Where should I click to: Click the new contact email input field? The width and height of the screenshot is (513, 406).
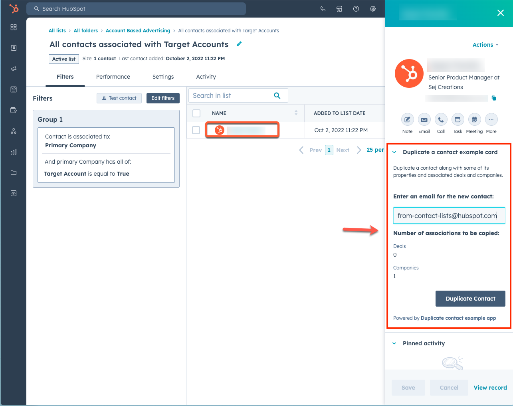point(449,216)
